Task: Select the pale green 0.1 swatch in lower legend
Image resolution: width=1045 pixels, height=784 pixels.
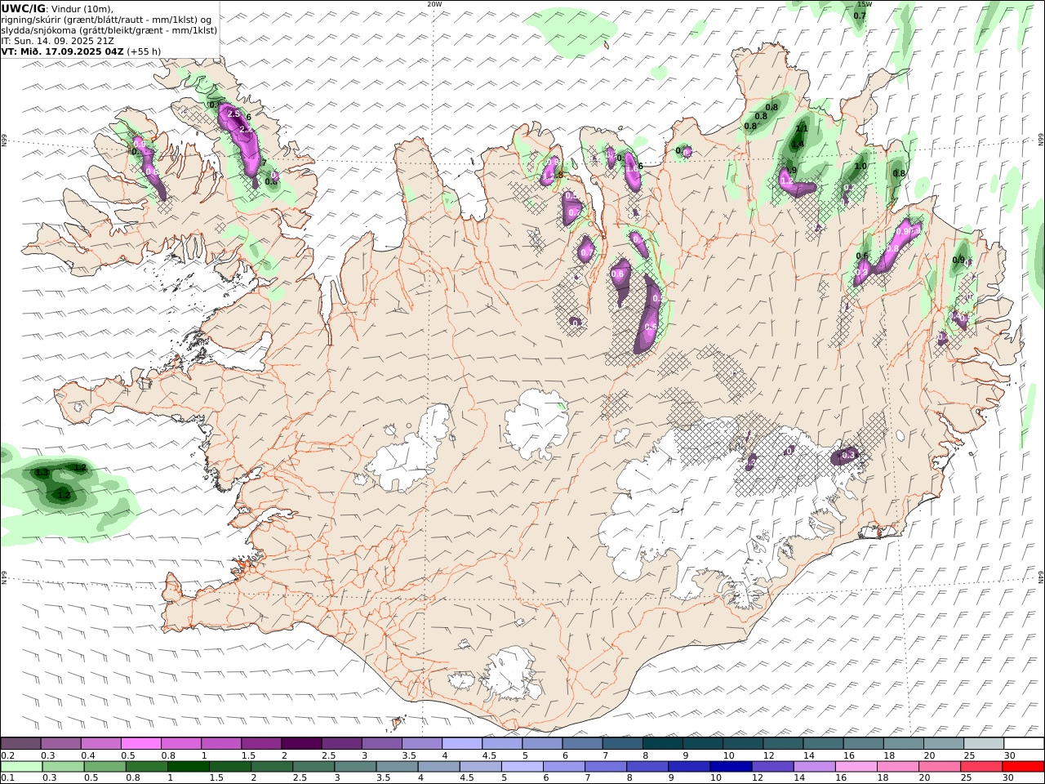Action: point(21,766)
